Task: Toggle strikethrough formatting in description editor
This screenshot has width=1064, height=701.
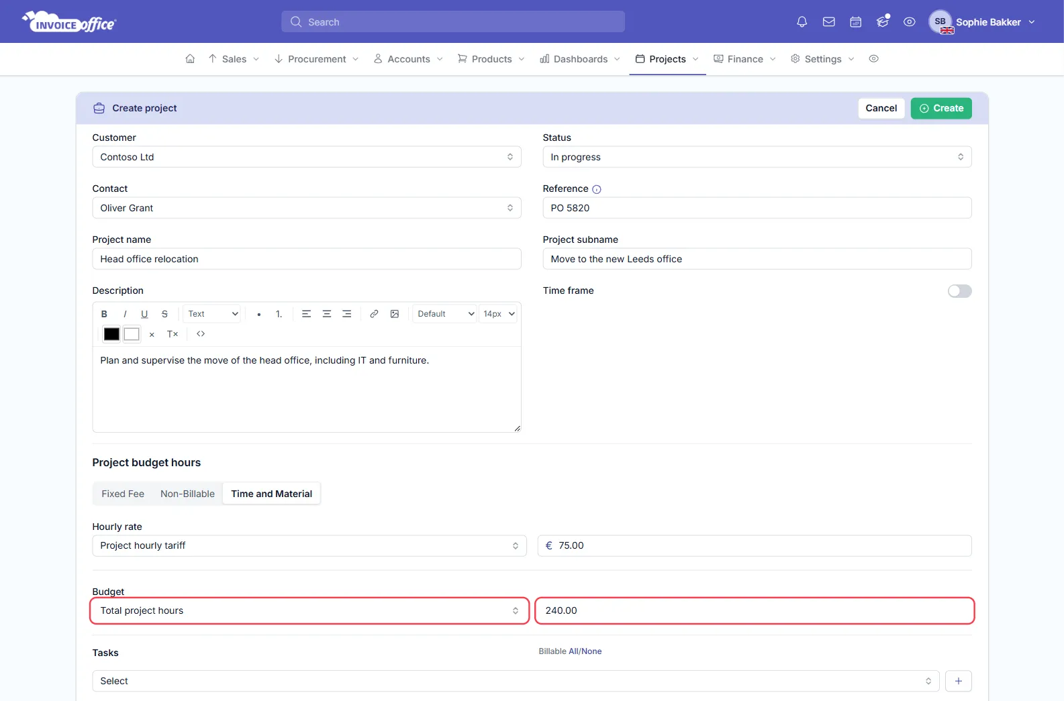Action: 164,314
